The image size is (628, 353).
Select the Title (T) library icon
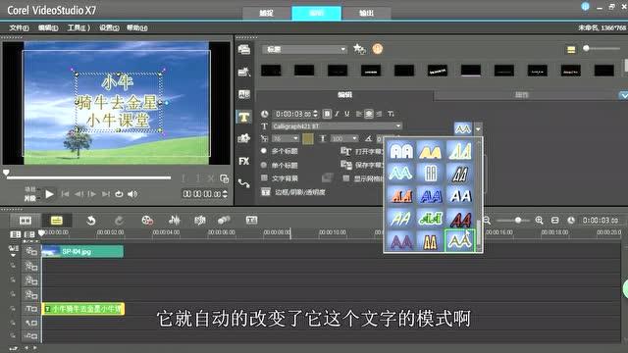pos(244,117)
